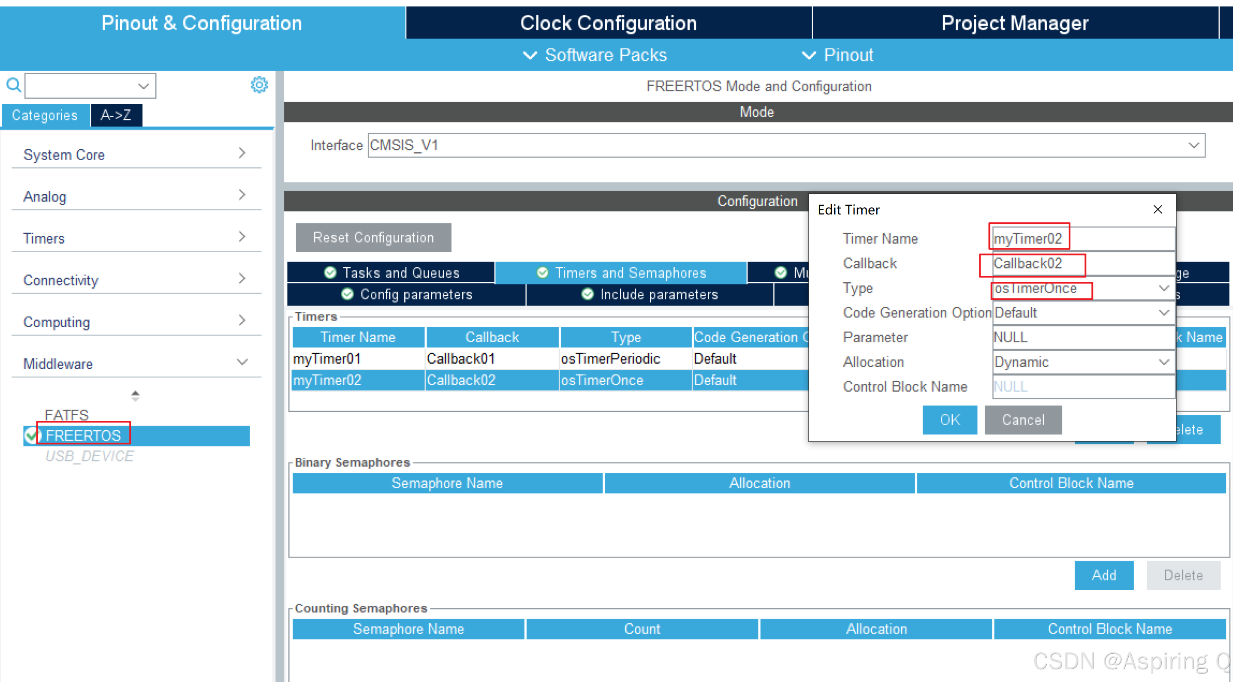Click the Timer Name column header
1233x682 pixels.
point(358,337)
